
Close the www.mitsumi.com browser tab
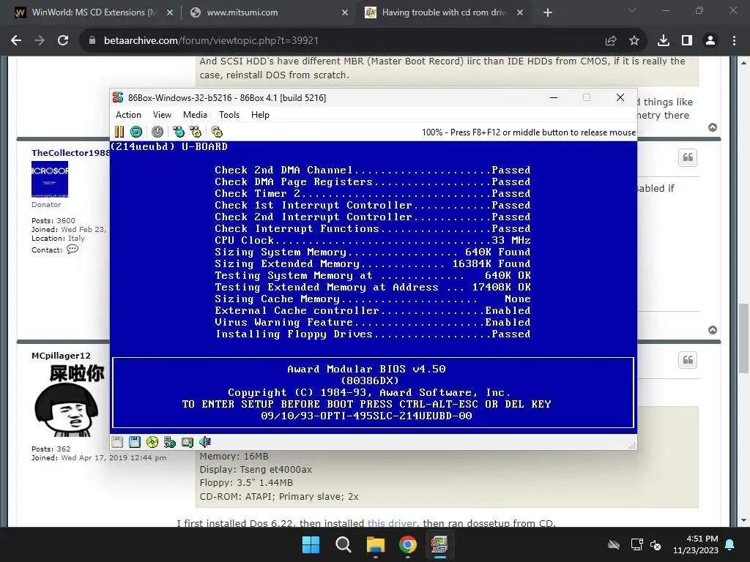tap(345, 13)
